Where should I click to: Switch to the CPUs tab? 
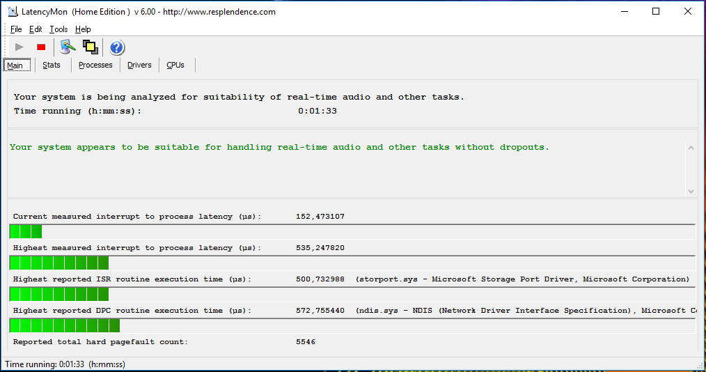click(x=175, y=65)
